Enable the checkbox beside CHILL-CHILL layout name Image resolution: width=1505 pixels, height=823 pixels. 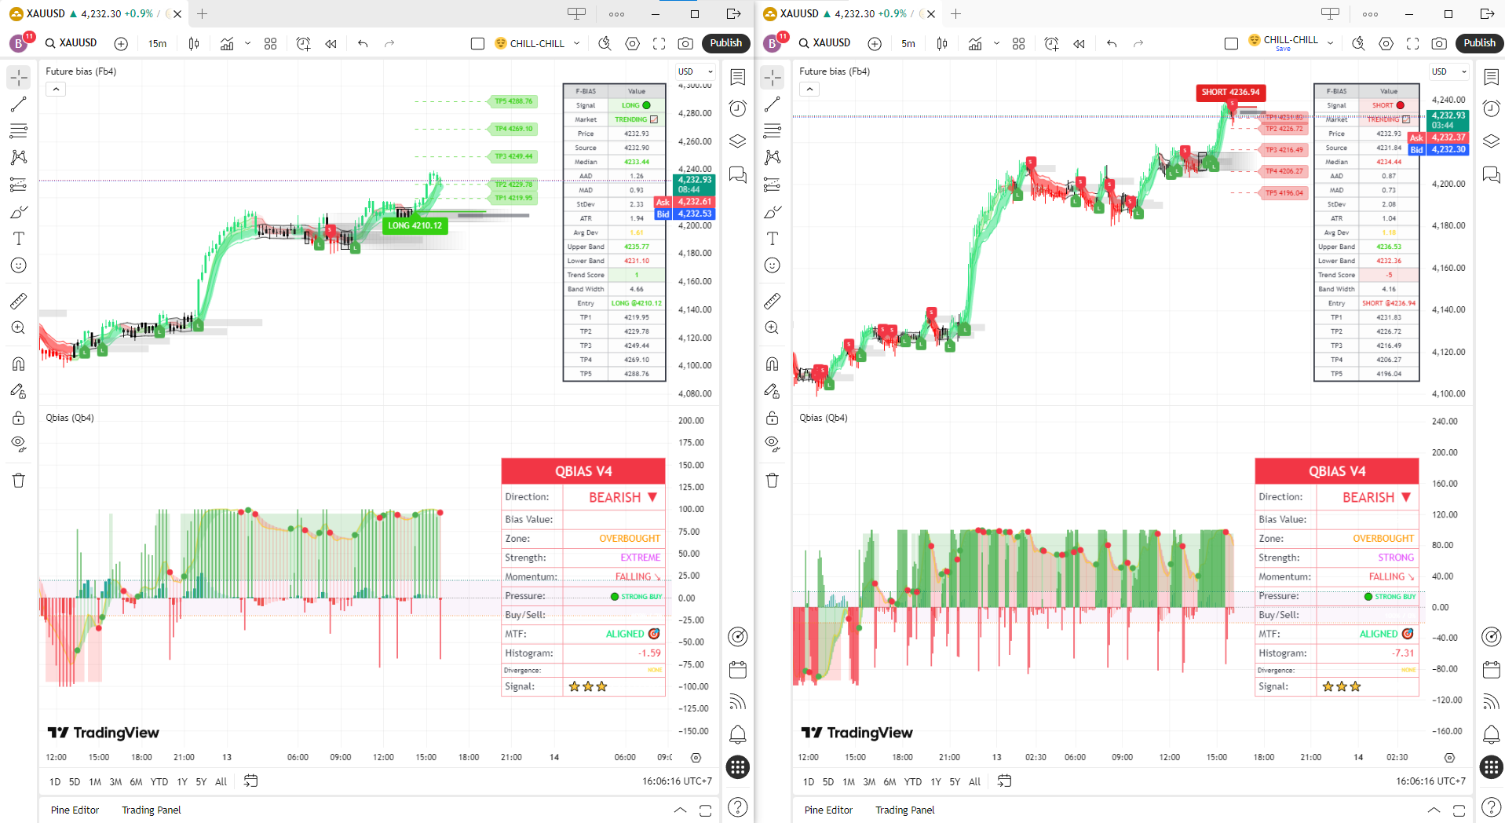pos(477,43)
